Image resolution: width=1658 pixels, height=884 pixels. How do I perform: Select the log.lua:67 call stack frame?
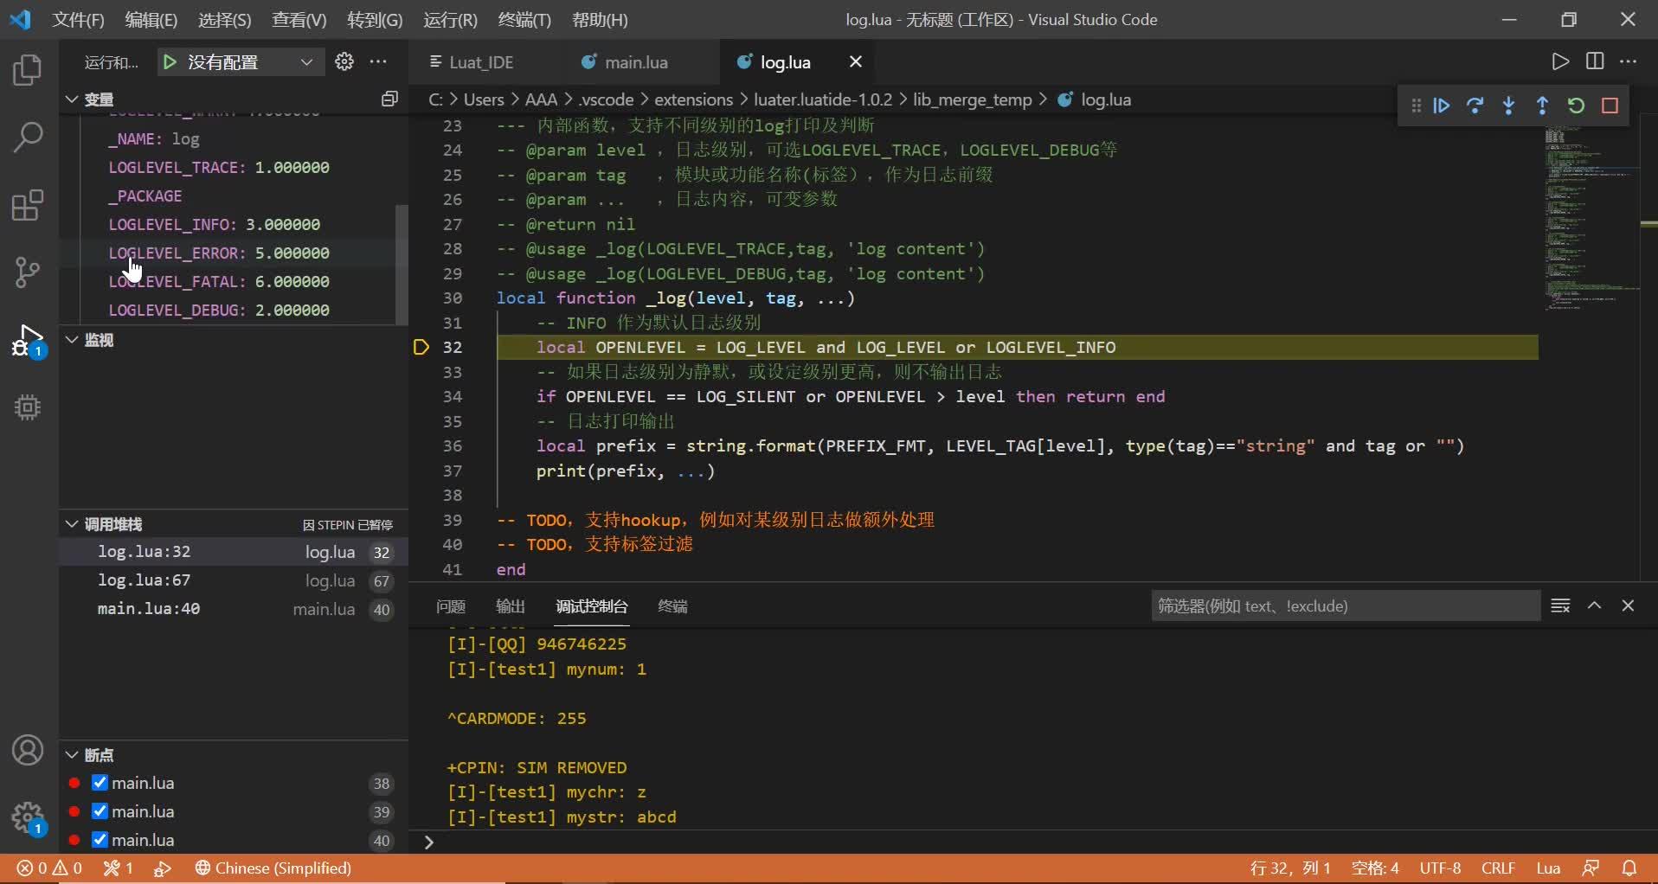[145, 580]
